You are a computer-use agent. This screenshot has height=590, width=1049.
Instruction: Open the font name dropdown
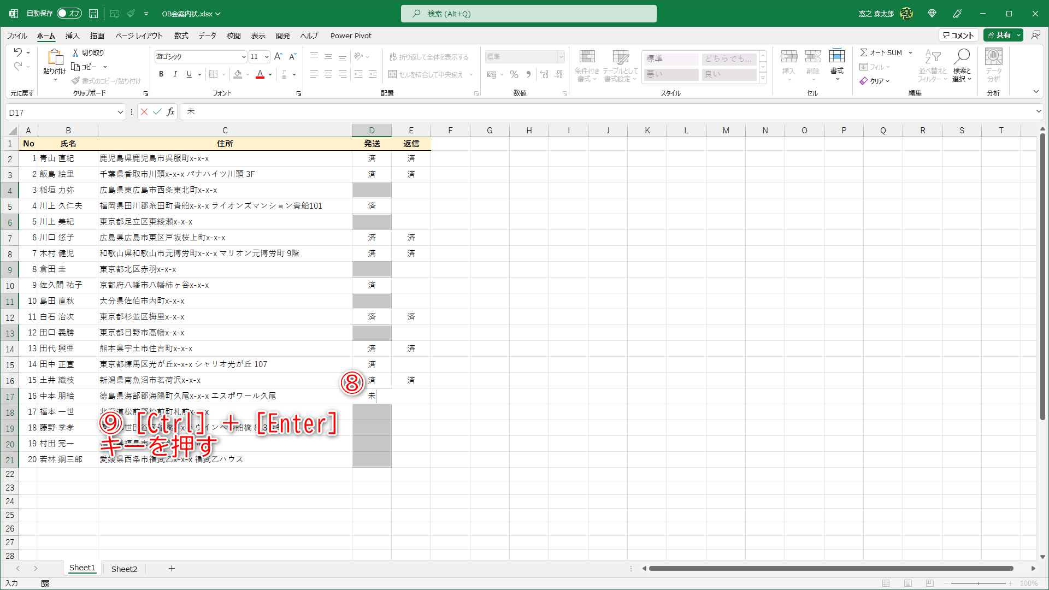244,57
